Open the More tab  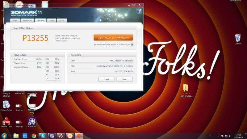62,20
